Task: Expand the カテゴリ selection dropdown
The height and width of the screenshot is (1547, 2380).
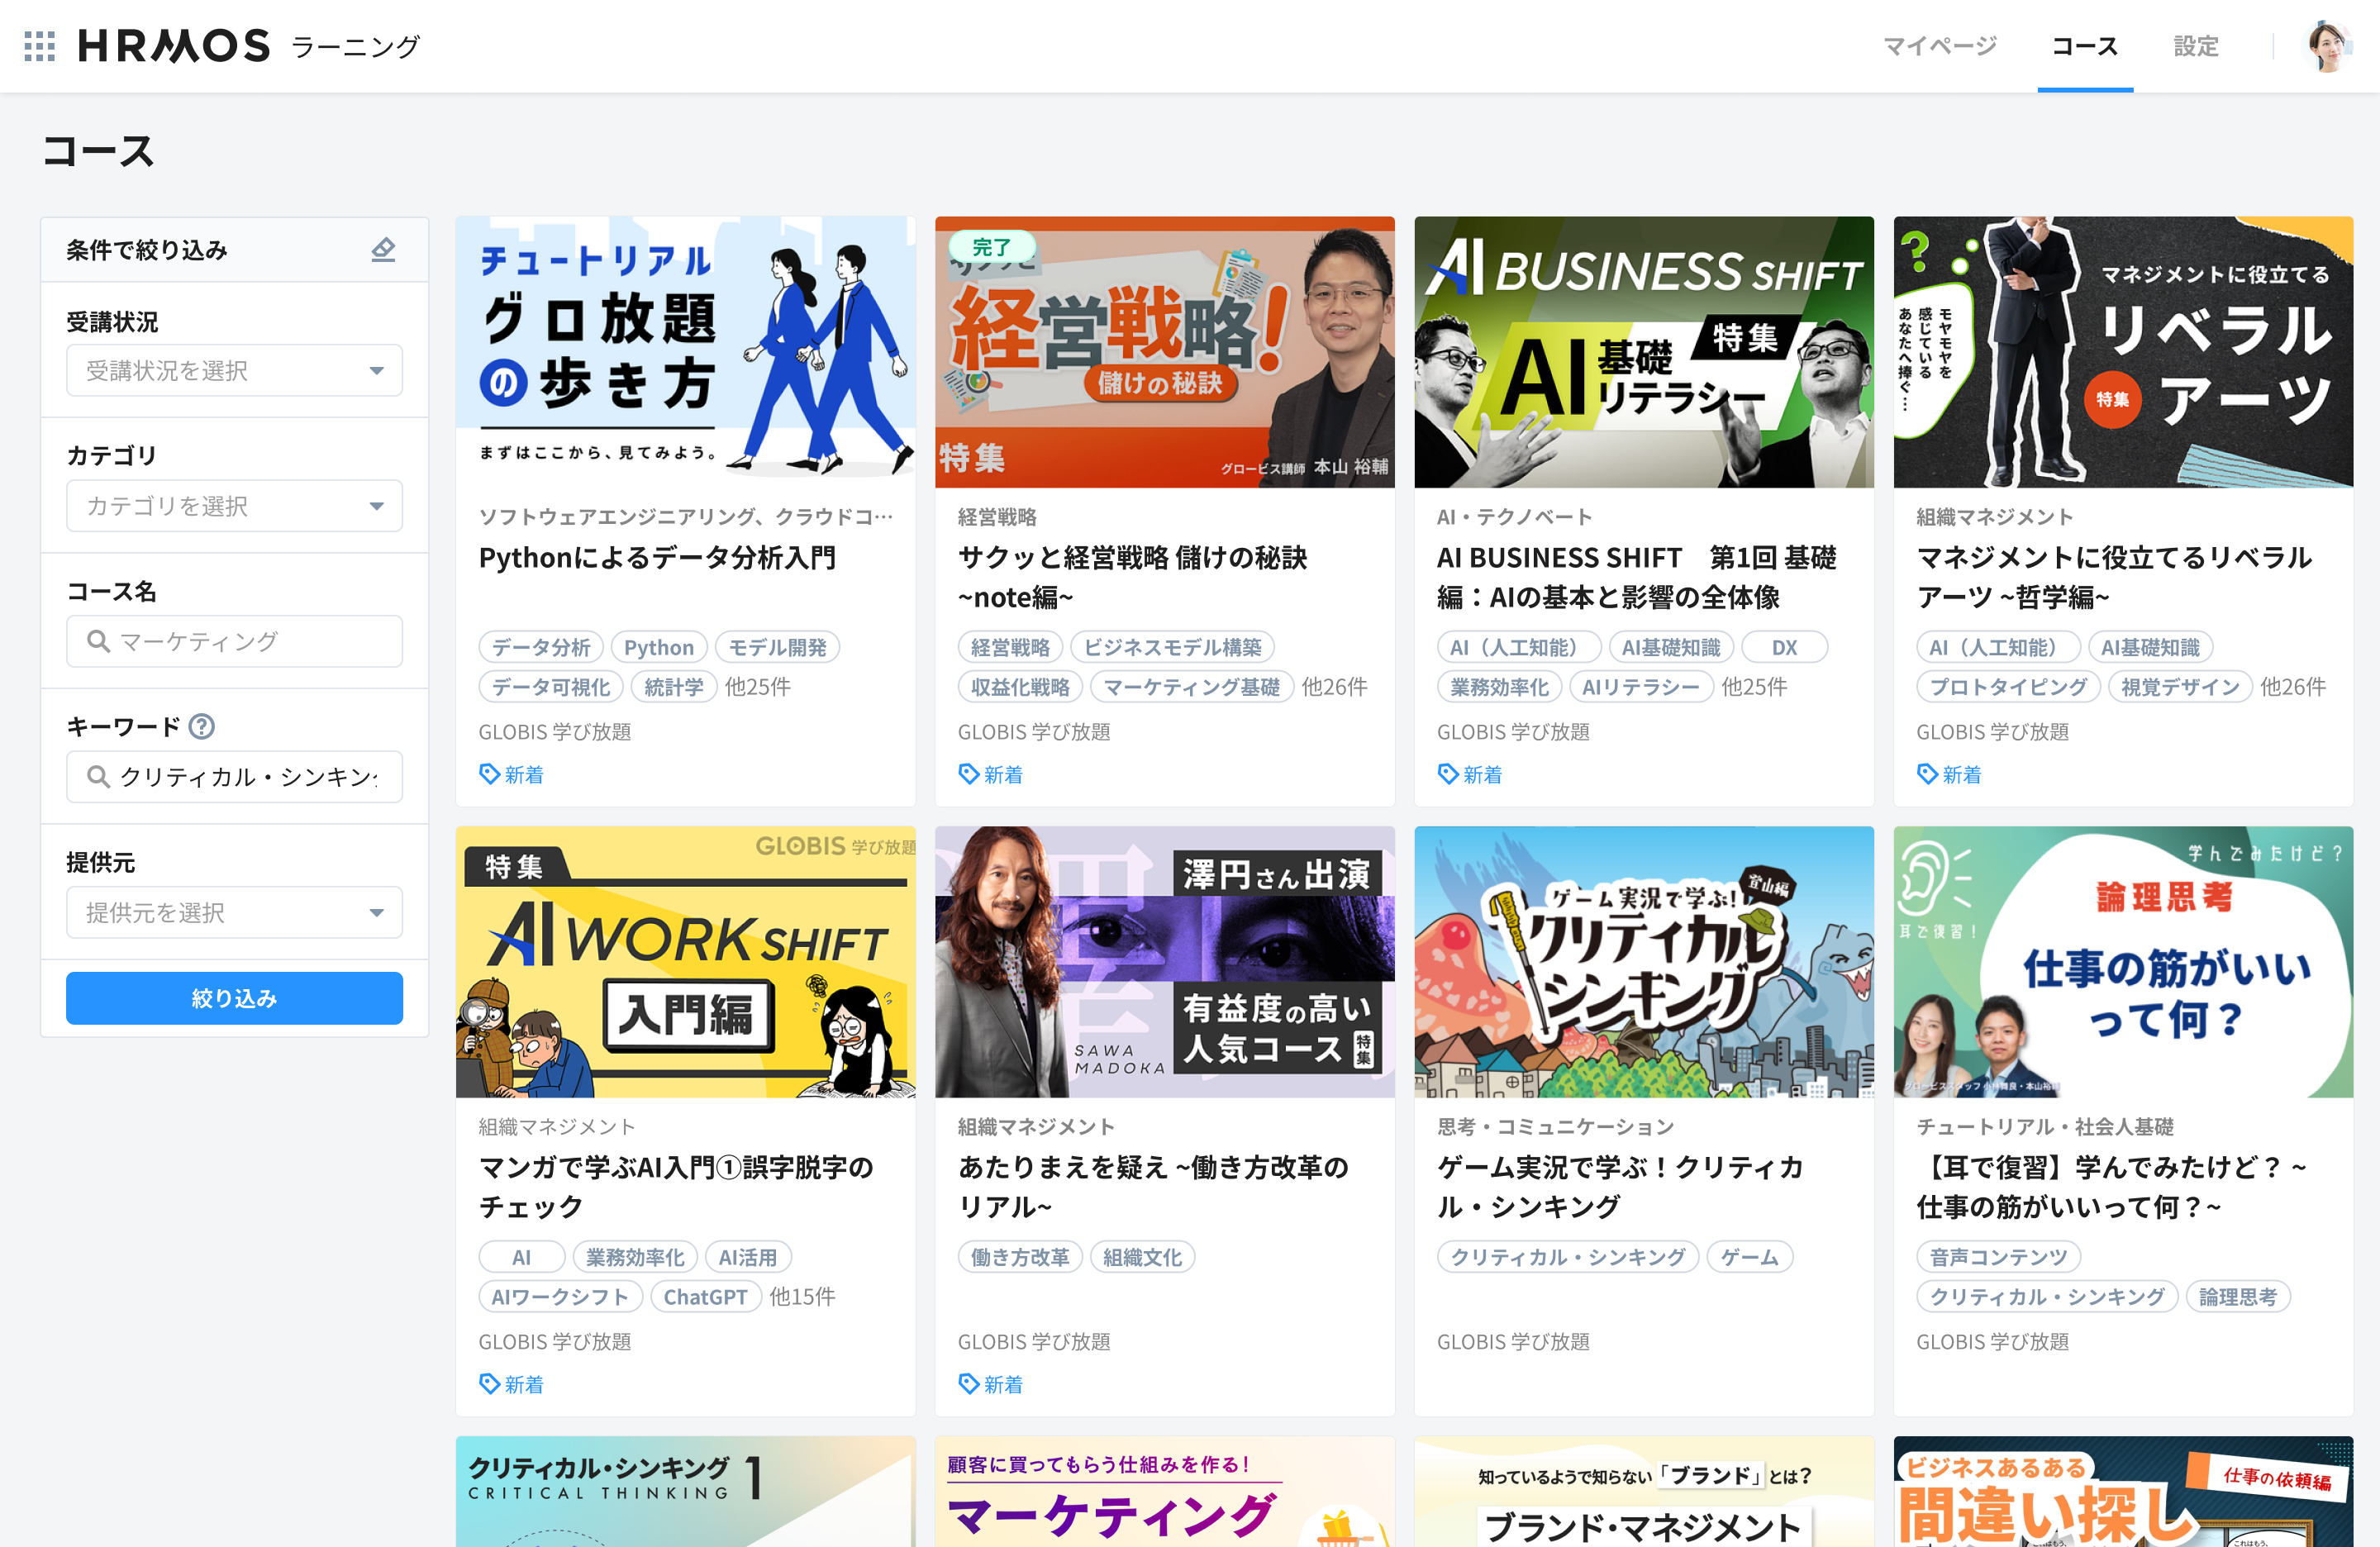Action: (x=234, y=506)
